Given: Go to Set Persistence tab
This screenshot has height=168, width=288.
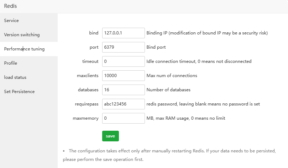Looking at the screenshot, I should tap(20, 92).
